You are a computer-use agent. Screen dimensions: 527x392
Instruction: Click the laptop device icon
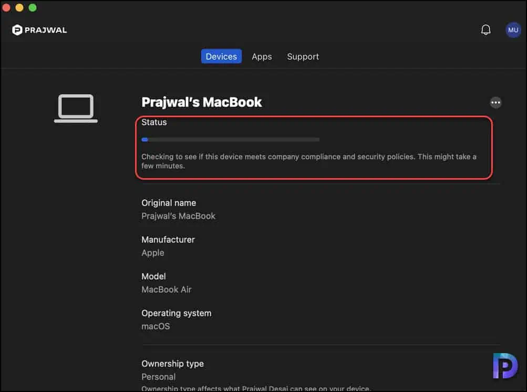76,108
